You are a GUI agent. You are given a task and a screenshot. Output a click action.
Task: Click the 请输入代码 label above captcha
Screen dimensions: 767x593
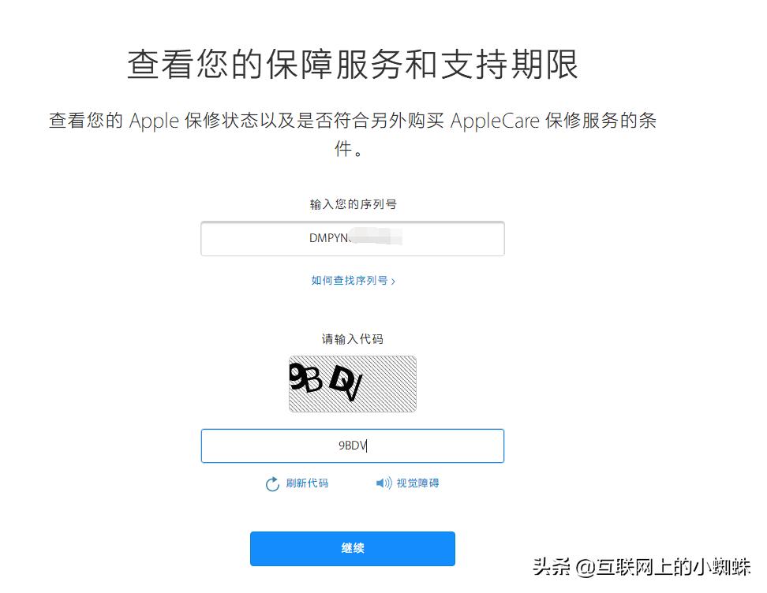[x=352, y=339]
